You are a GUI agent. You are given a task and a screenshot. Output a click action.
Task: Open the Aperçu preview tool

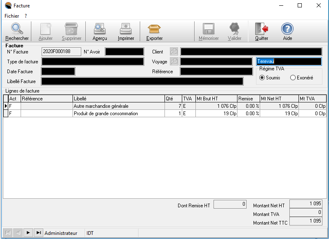pyautogui.click(x=100, y=29)
